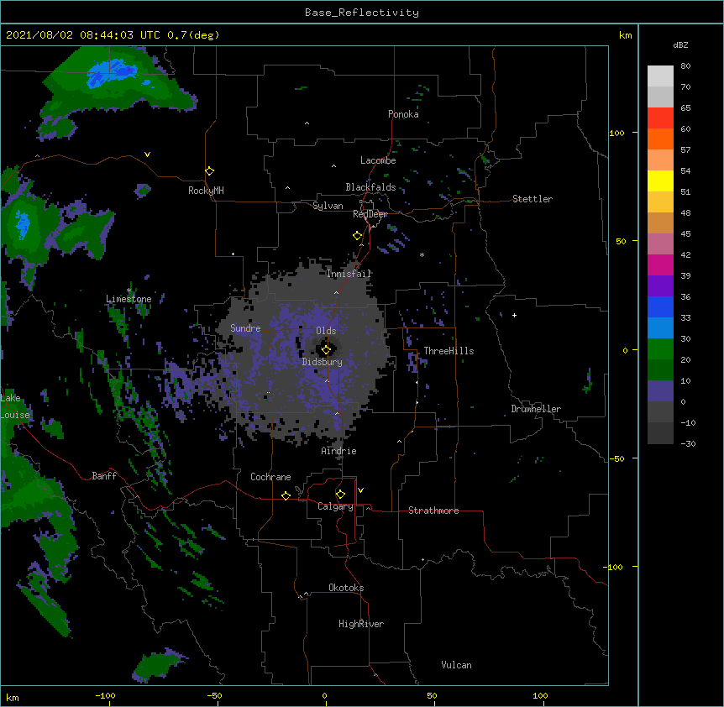Click the Sylvan label
The height and width of the screenshot is (707, 724).
pos(328,206)
